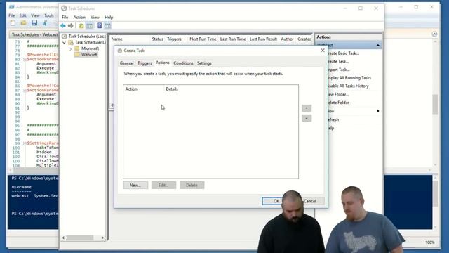Click Display All Running Tasks link
This screenshot has width=449, height=253.
point(349,78)
